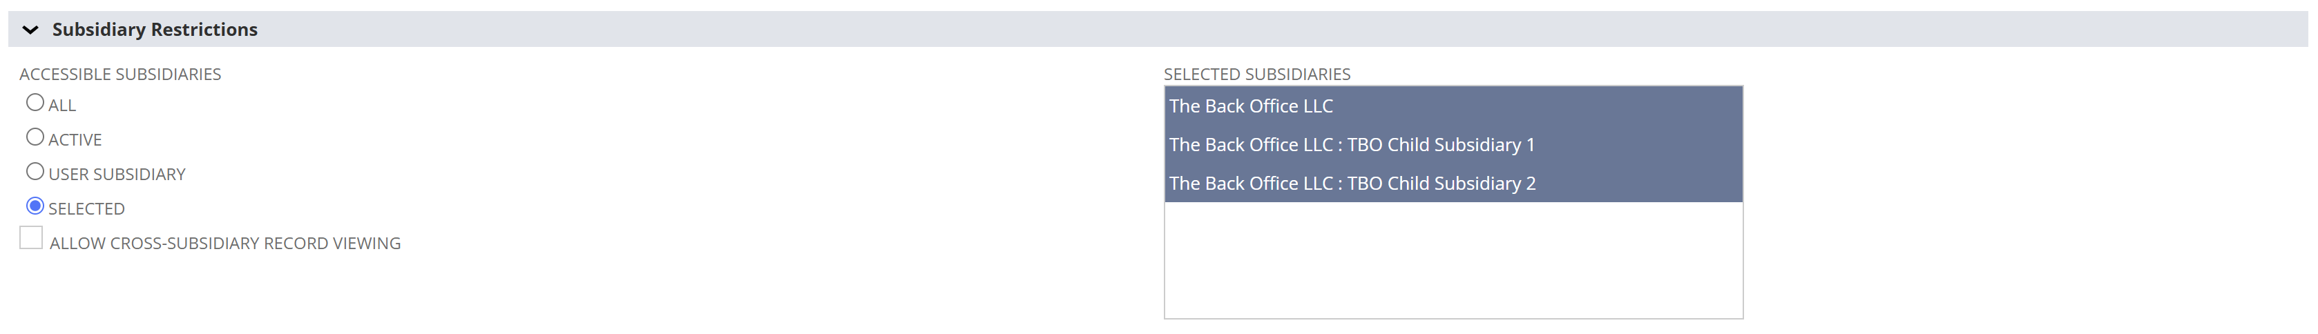Click the Subsidiary Restrictions header title
Screen dimensions: 2318x334
[154, 30]
